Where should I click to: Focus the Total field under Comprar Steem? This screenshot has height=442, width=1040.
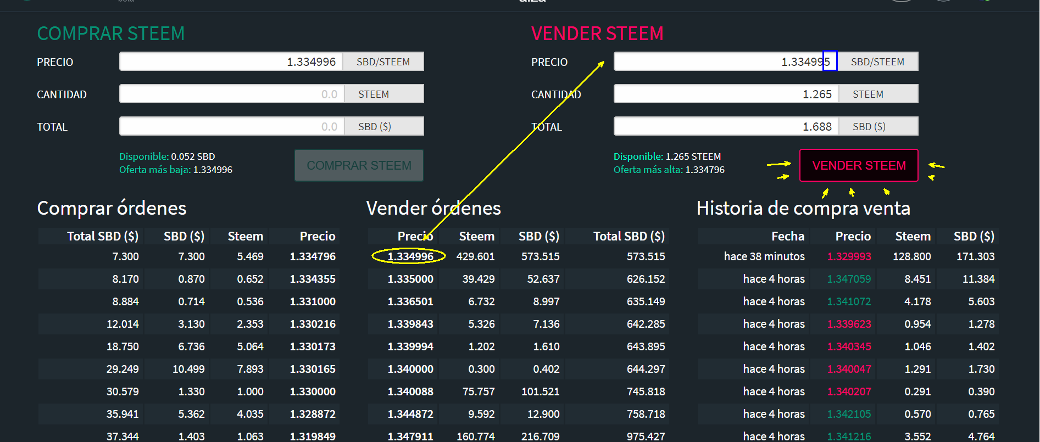231,126
